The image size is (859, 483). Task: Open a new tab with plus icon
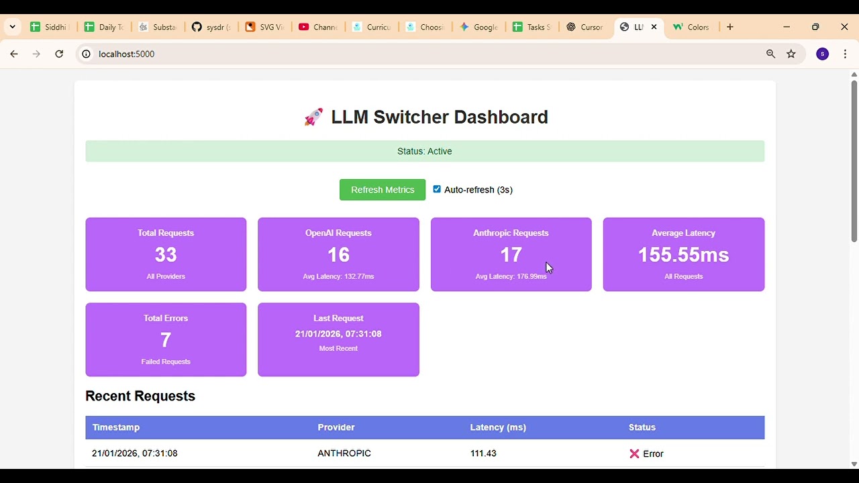730,27
